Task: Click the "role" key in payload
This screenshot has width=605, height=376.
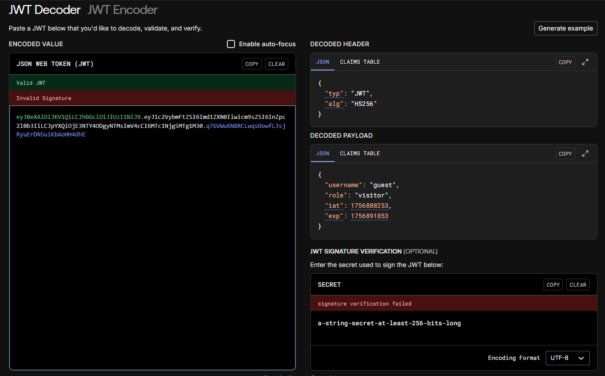Action: pyautogui.click(x=336, y=195)
